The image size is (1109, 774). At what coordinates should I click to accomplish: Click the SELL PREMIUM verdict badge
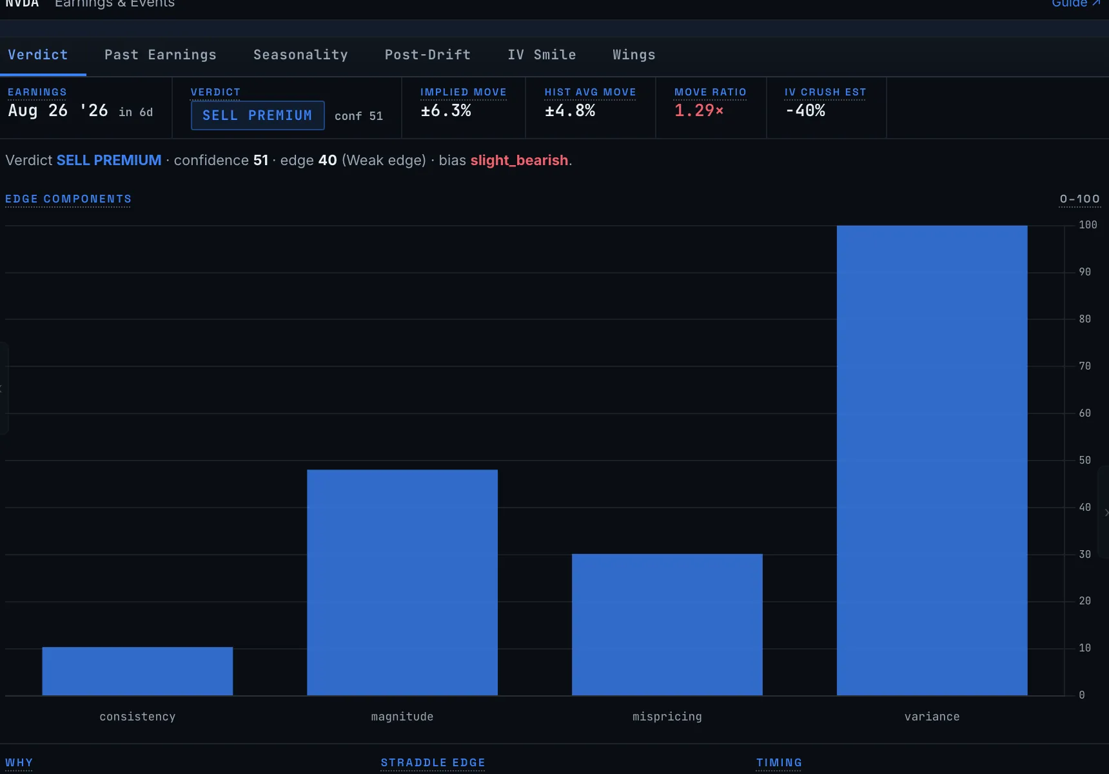[257, 115]
